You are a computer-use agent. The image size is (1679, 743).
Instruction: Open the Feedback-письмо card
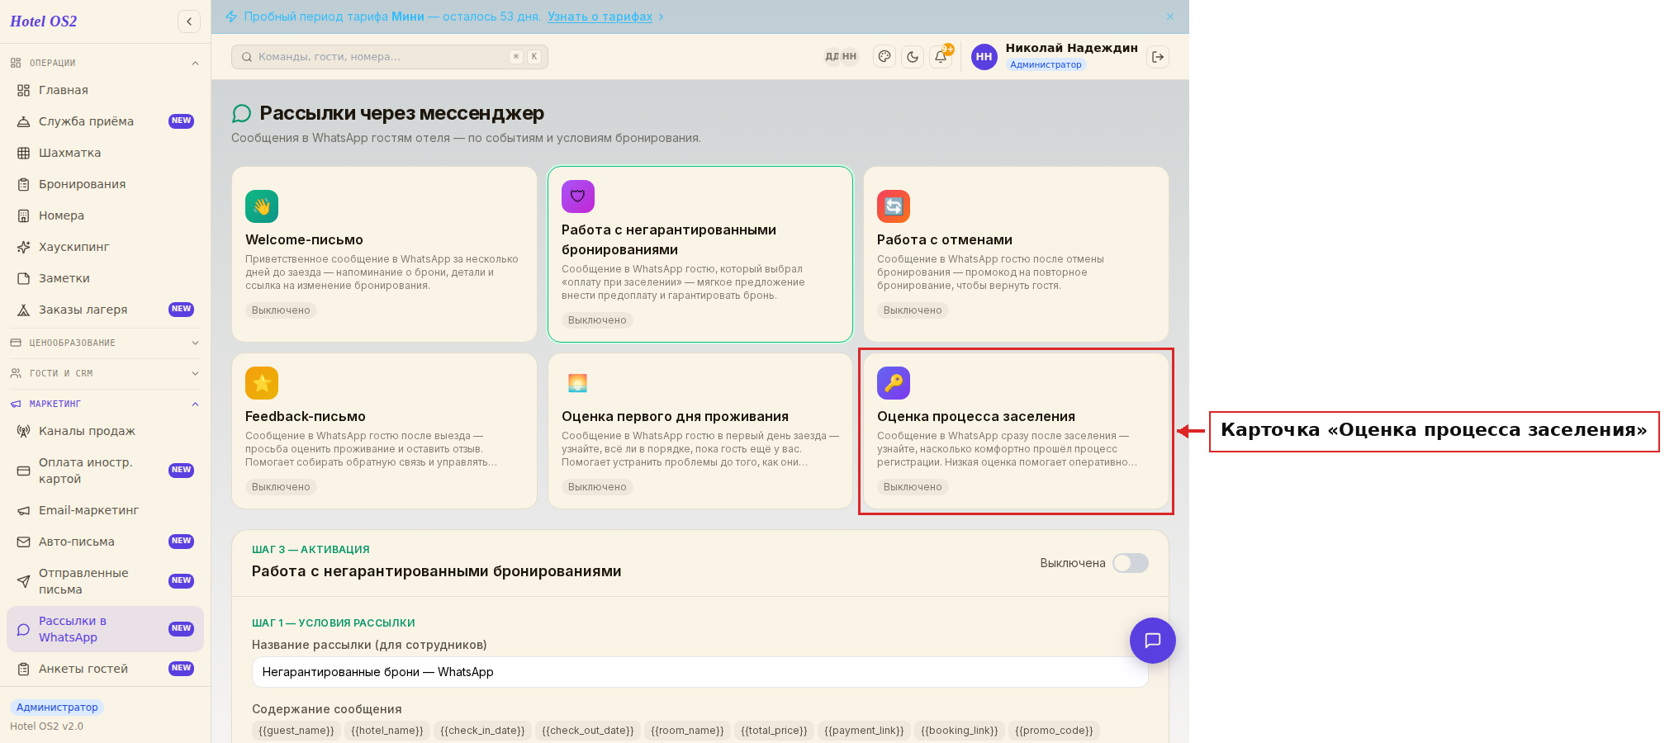[384, 431]
